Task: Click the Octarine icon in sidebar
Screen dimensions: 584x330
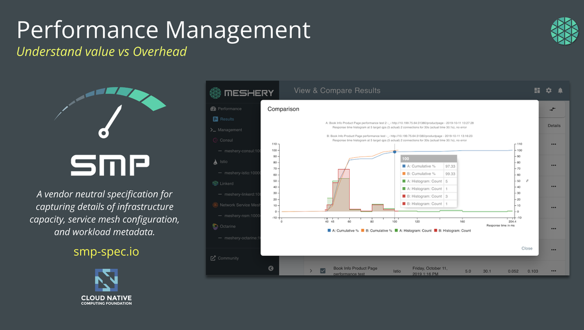Action: coord(215,226)
